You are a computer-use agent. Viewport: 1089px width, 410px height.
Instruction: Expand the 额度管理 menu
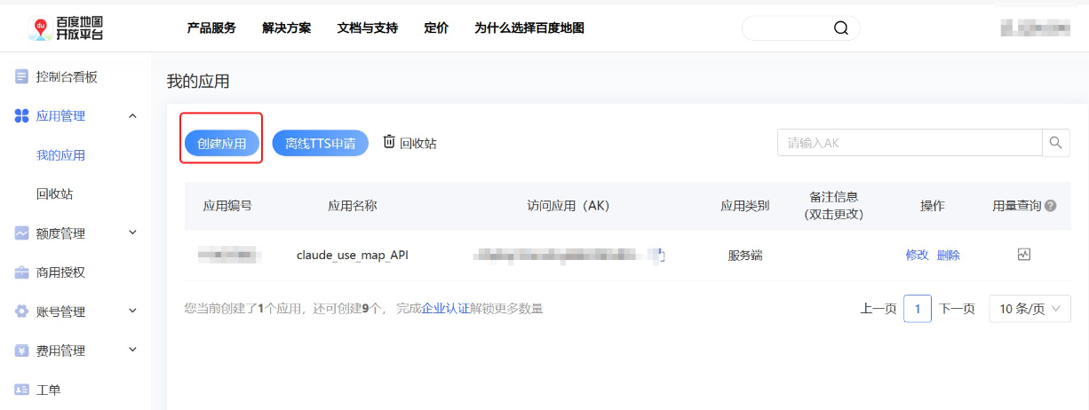pyautogui.click(x=133, y=233)
